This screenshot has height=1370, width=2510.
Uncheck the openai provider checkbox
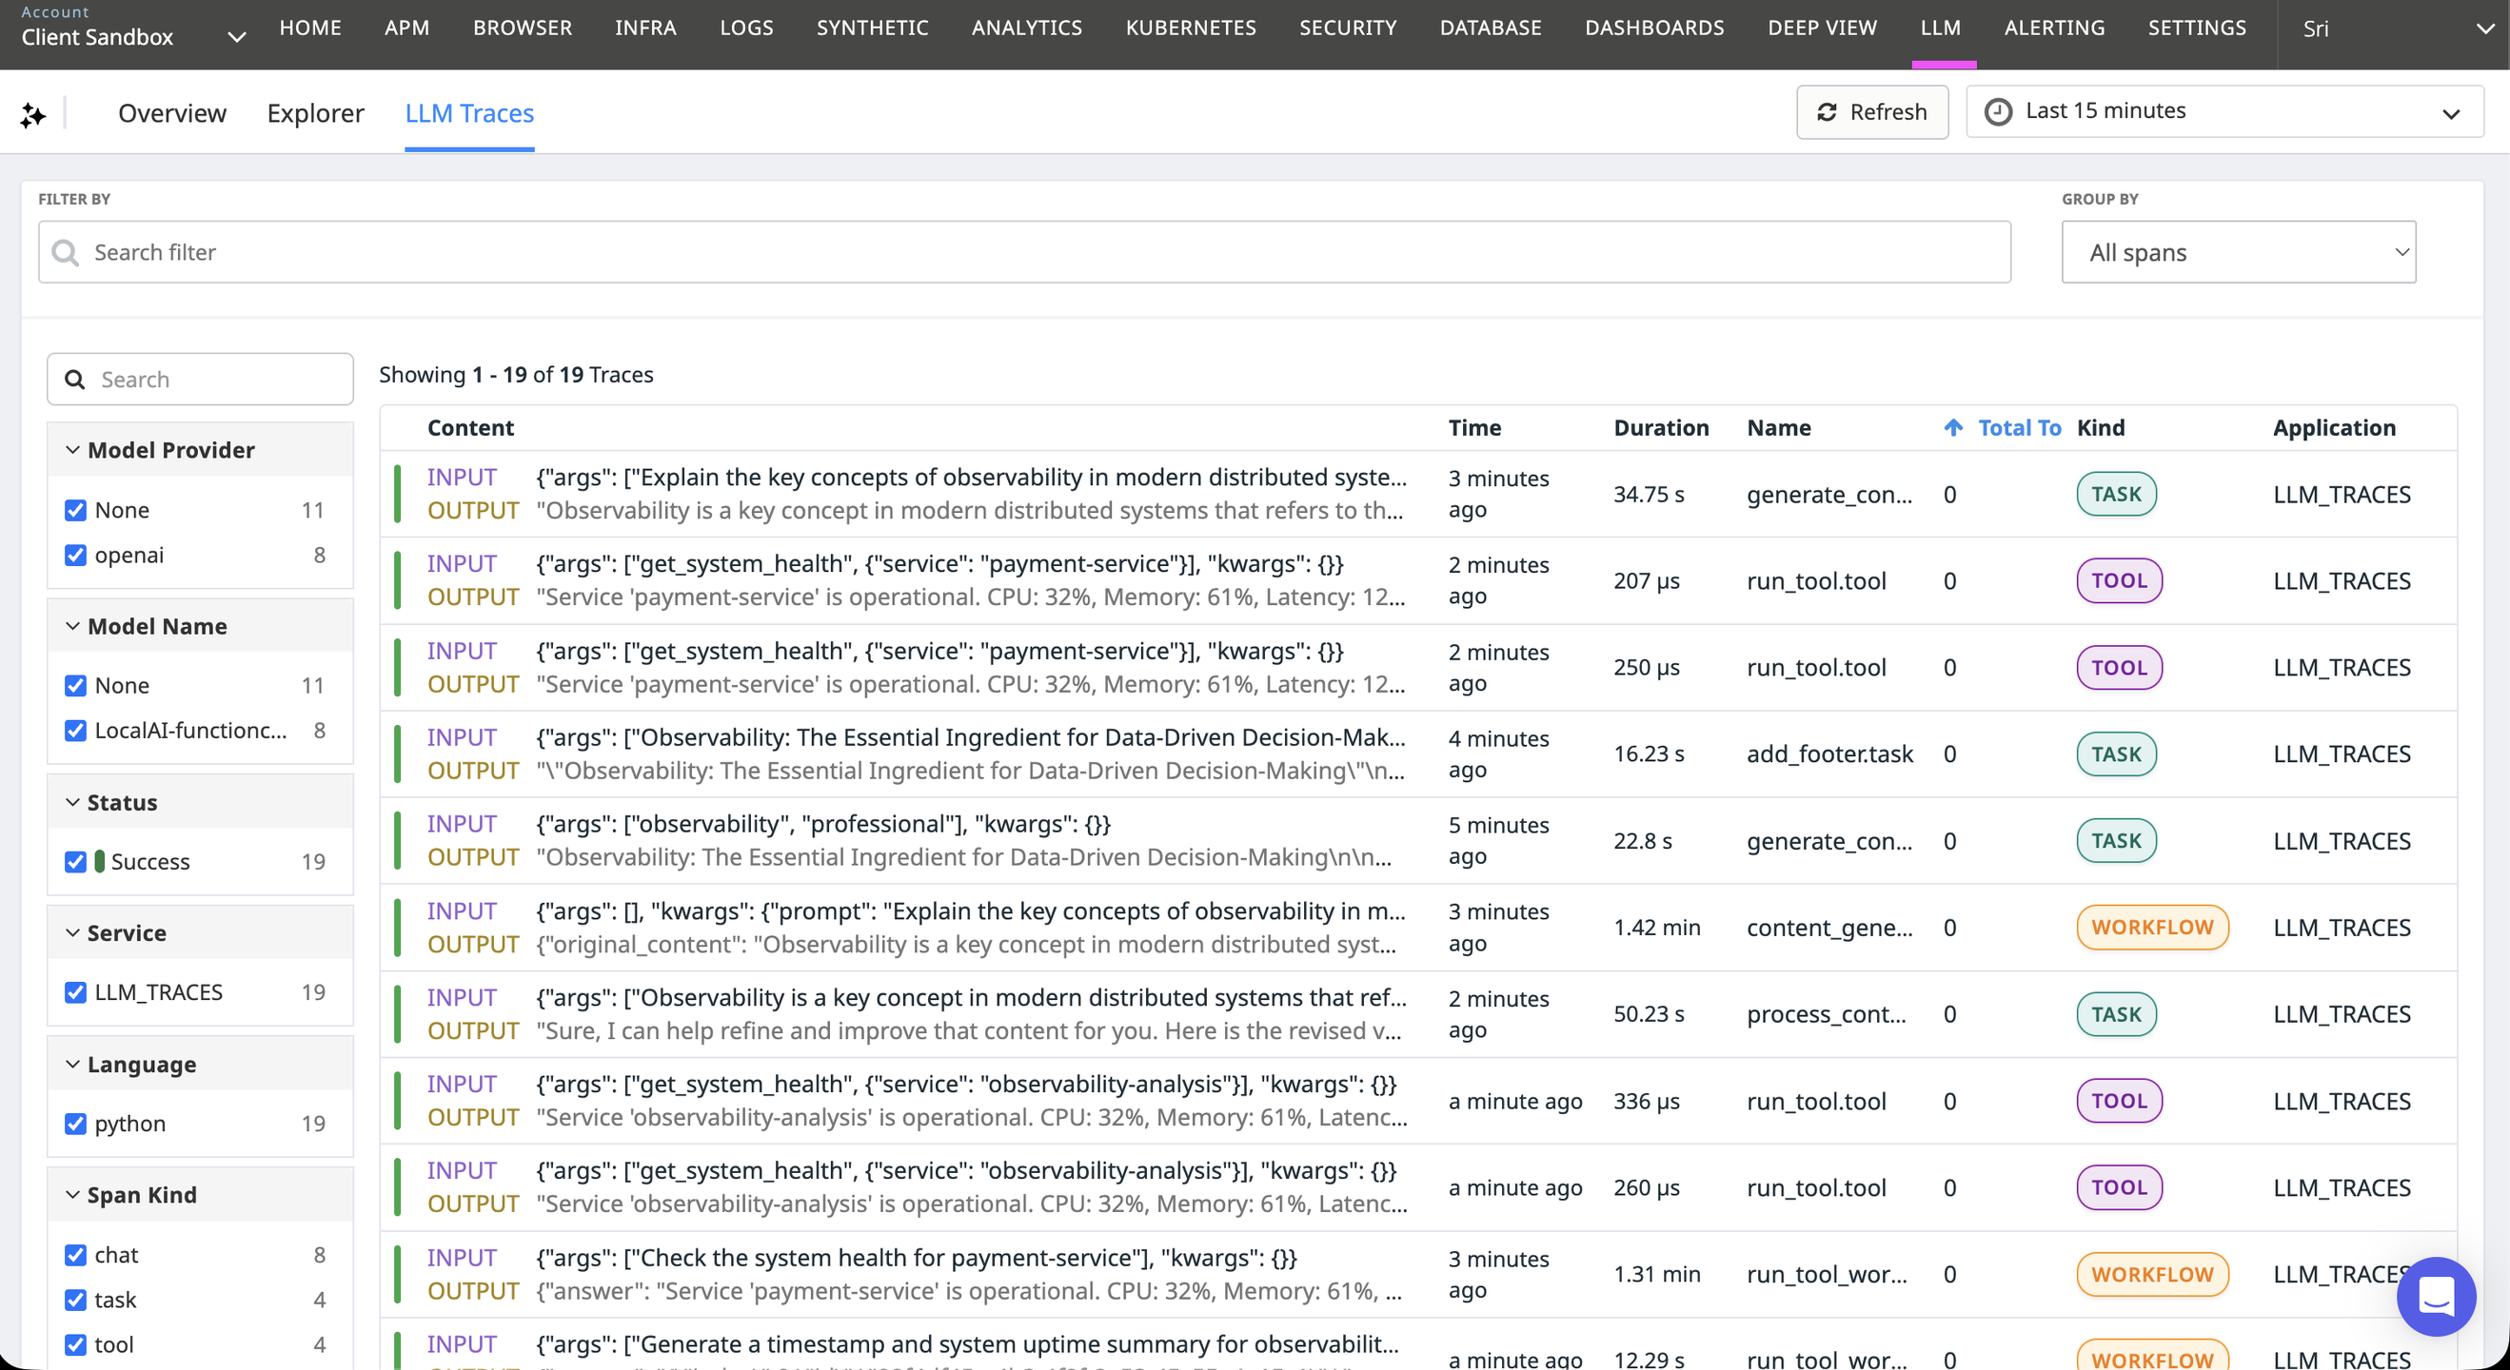click(75, 555)
